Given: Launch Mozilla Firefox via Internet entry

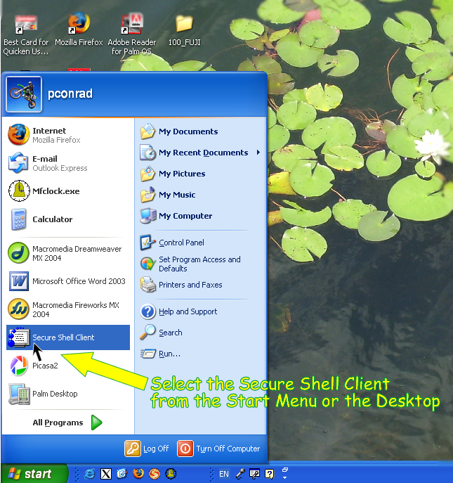Looking at the screenshot, I should click(68, 135).
